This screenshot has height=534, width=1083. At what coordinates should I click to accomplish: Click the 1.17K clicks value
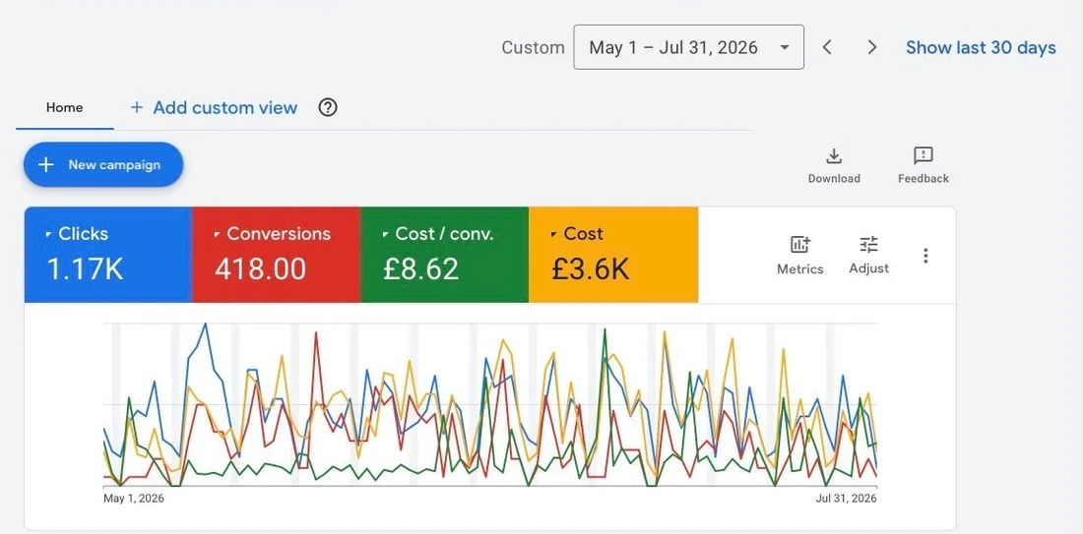pos(85,268)
